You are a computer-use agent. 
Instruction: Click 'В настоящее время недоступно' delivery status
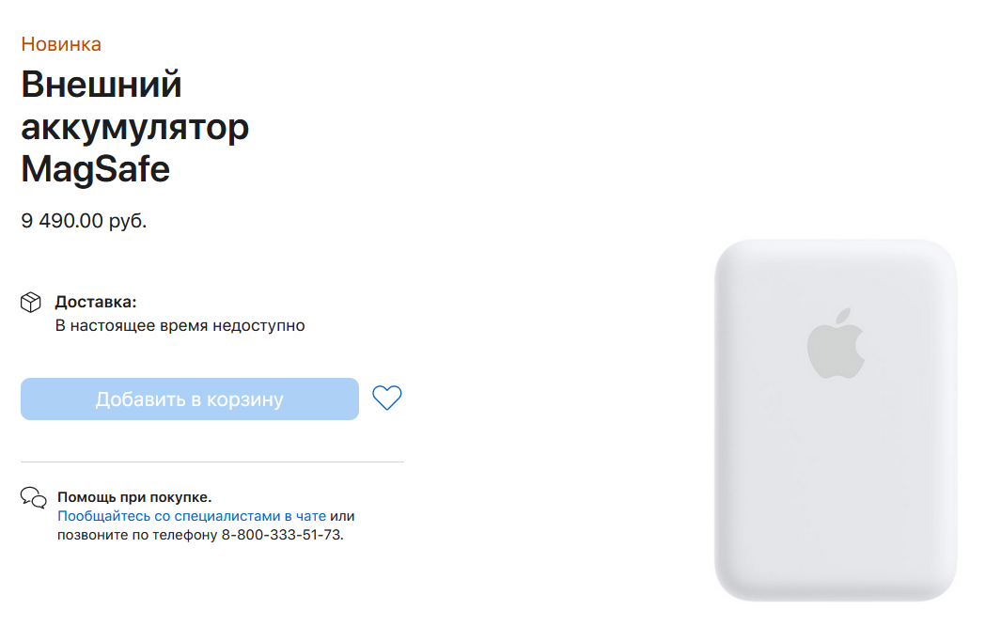click(180, 325)
